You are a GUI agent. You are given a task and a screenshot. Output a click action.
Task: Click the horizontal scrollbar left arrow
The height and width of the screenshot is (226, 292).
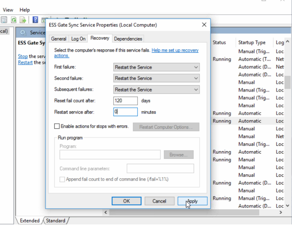(x=106, y=212)
